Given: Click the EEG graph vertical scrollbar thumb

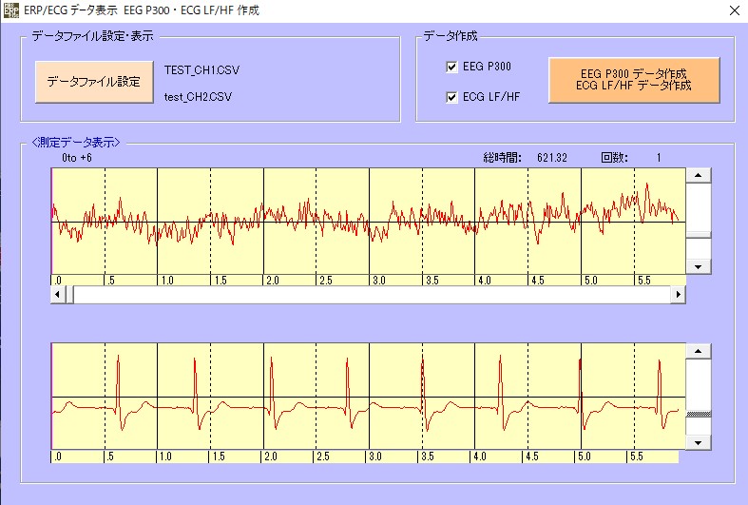Looking at the screenshot, I should (700, 234).
